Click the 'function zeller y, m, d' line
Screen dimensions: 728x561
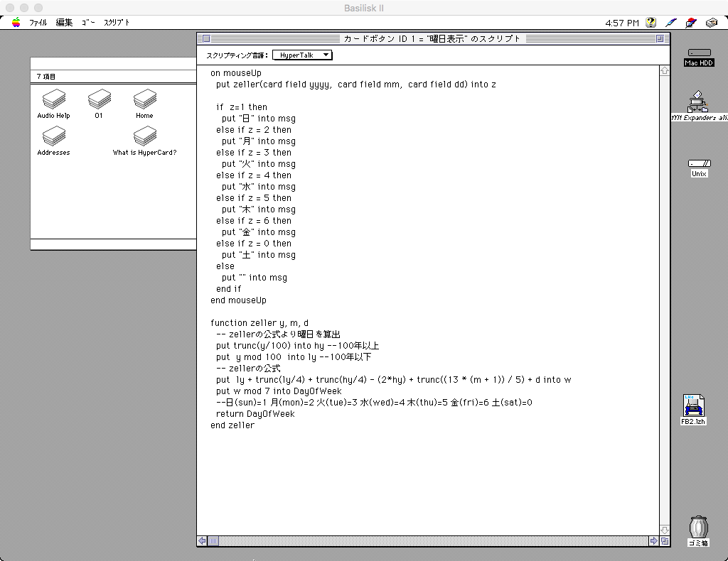(259, 323)
